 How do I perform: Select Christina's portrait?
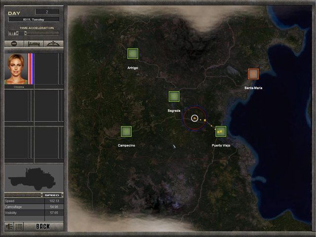point(16,69)
